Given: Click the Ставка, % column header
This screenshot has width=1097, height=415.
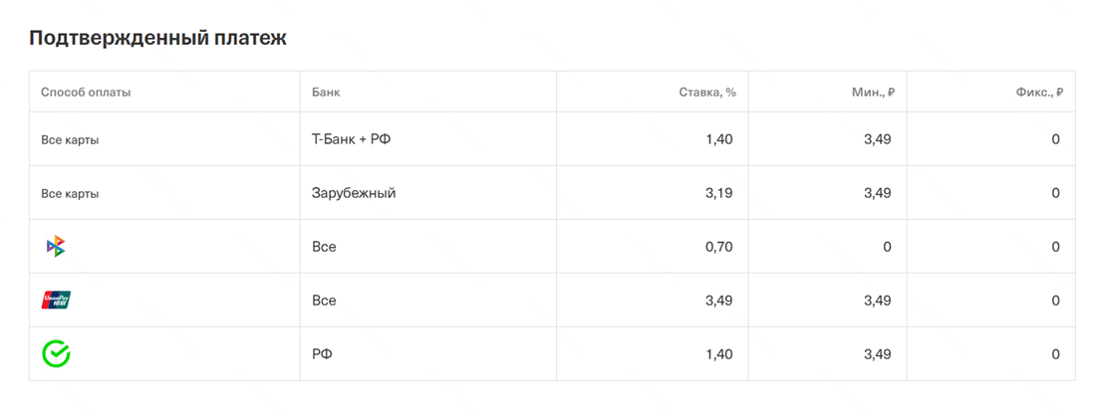Looking at the screenshot, I should (707, 93).
